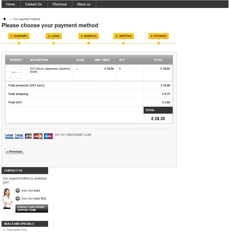Click phone icon beside 0161 223 6688

click(x=17, y=191)
